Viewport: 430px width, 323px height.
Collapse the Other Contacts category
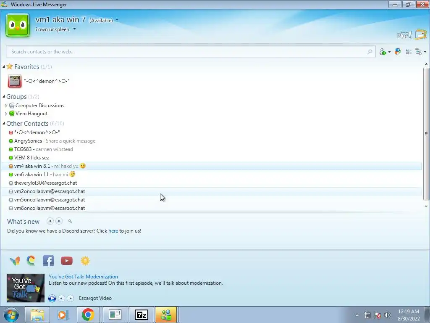[4, 123]
